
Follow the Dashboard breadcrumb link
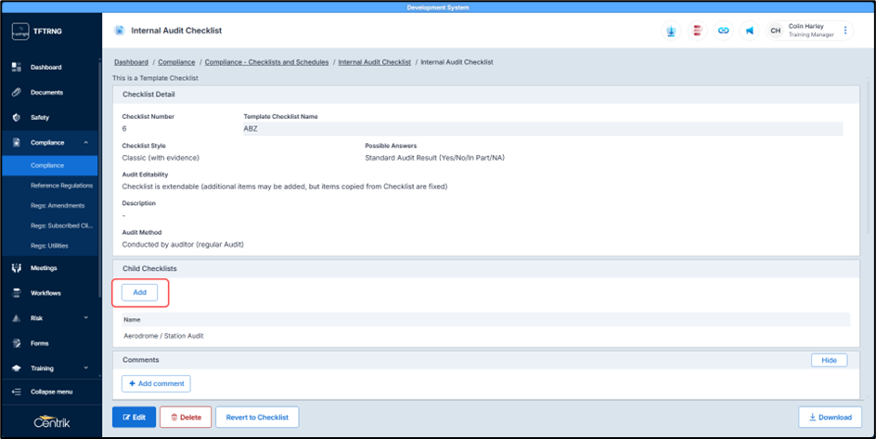(x=131, y=62)
